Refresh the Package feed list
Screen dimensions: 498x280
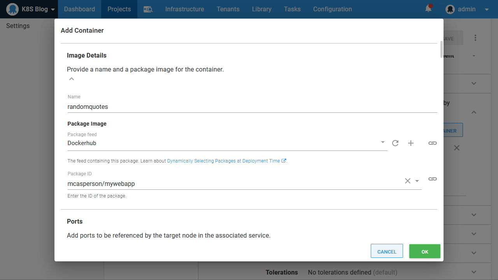click(x=395, y=143)
